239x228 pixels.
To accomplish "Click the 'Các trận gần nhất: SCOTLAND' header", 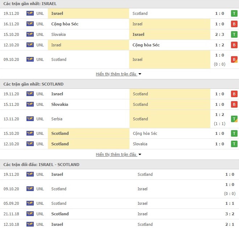I will click(x=33, y=84).
